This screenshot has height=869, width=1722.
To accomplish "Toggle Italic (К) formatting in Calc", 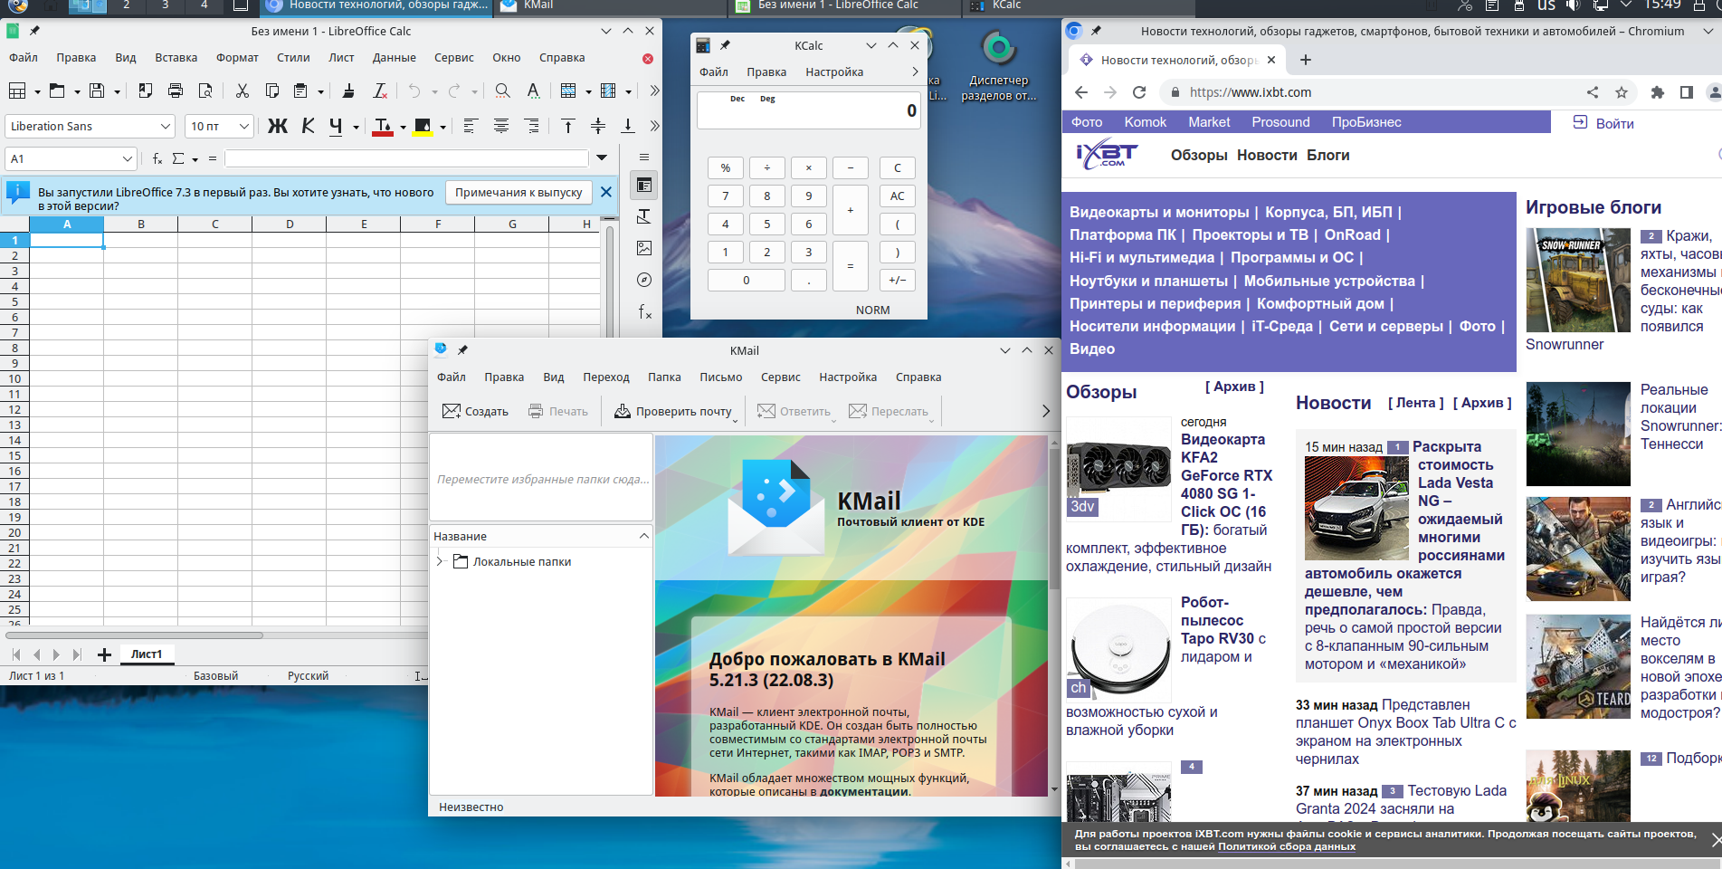I will pyautogui.click(x=308, y=126).
